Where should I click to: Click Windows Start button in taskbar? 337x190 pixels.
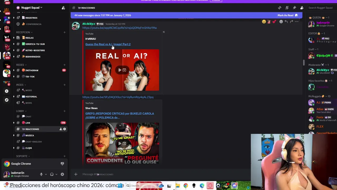(120, 186)
